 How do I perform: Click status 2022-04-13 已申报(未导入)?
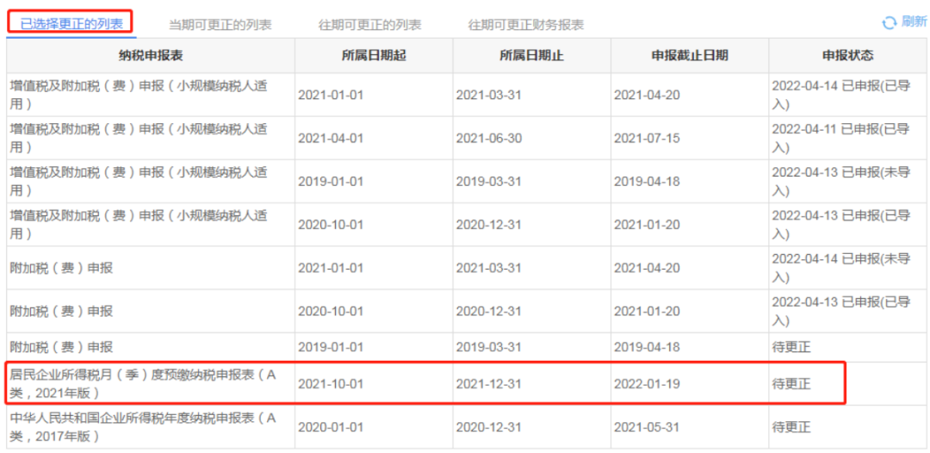[x=841, y=182]
